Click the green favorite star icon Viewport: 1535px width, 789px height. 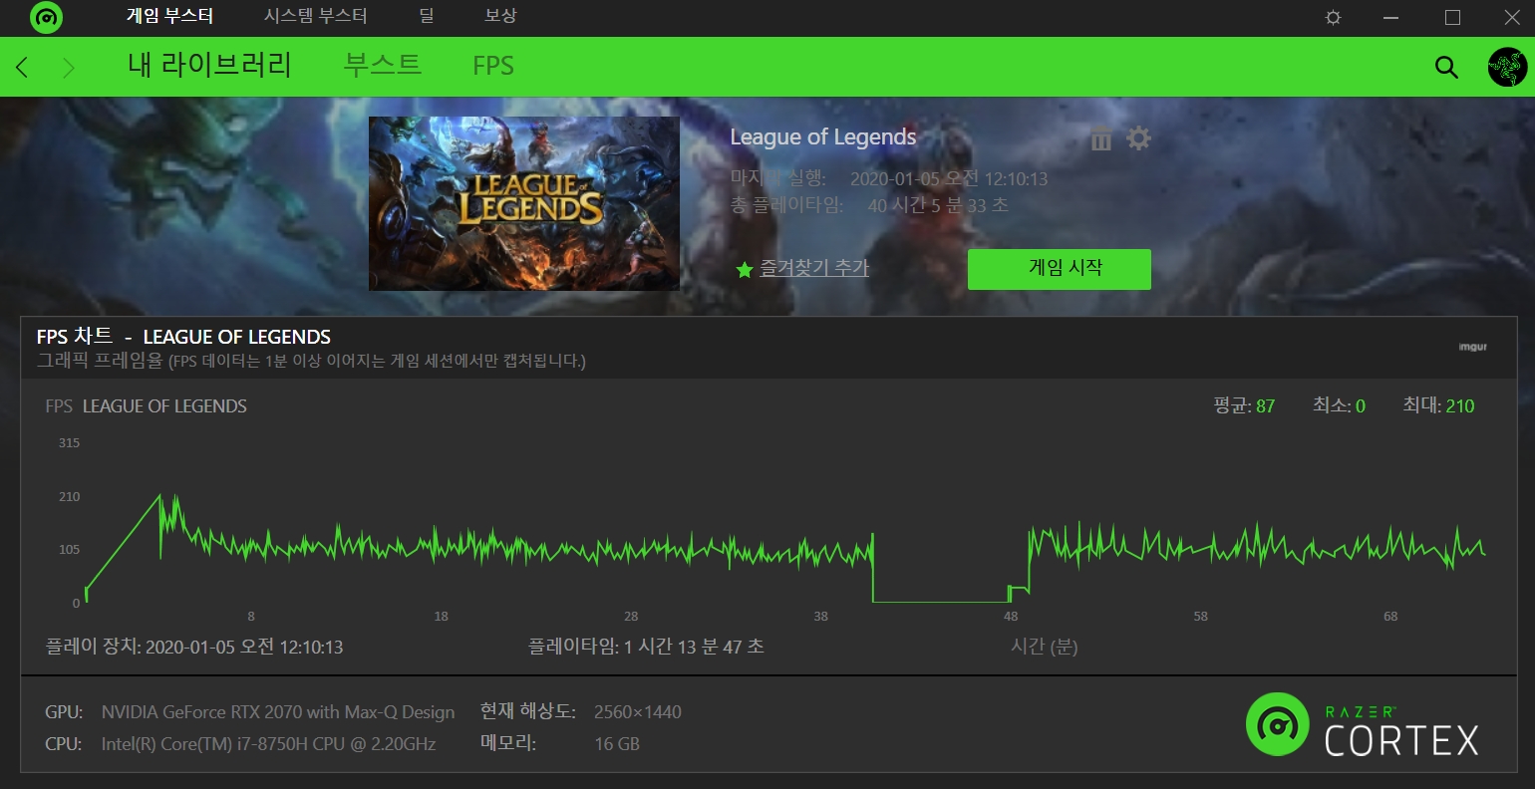click(x=744, y=270)
